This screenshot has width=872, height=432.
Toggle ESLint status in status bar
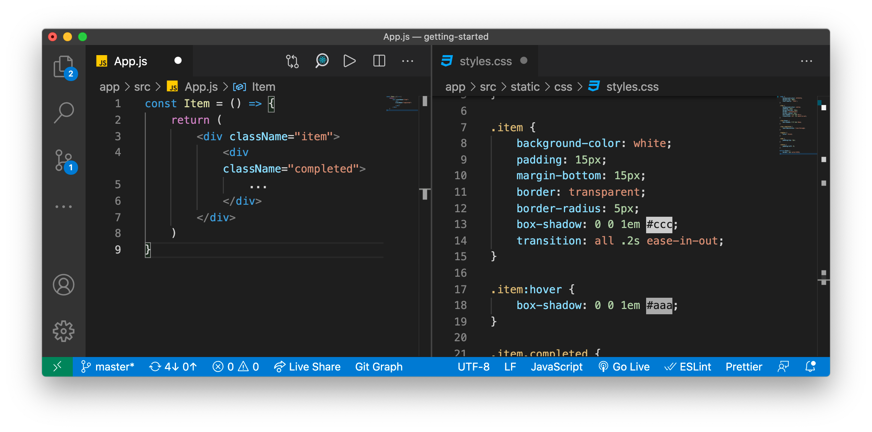(688, 367)
